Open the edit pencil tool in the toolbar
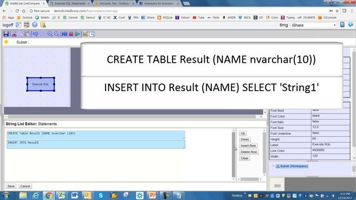This screenshot has width=356, height=200. [x=85, y=34]
